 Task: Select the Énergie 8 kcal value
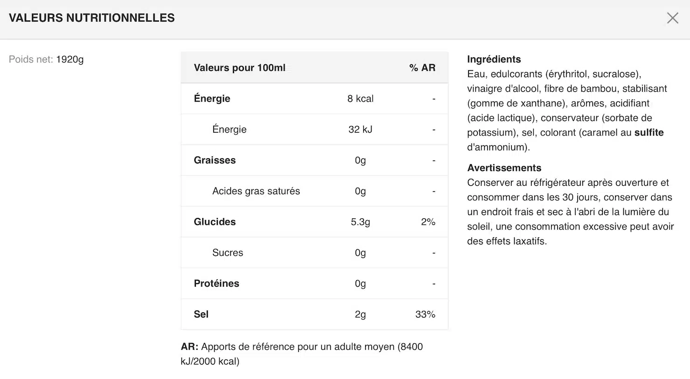click(360, 99)
